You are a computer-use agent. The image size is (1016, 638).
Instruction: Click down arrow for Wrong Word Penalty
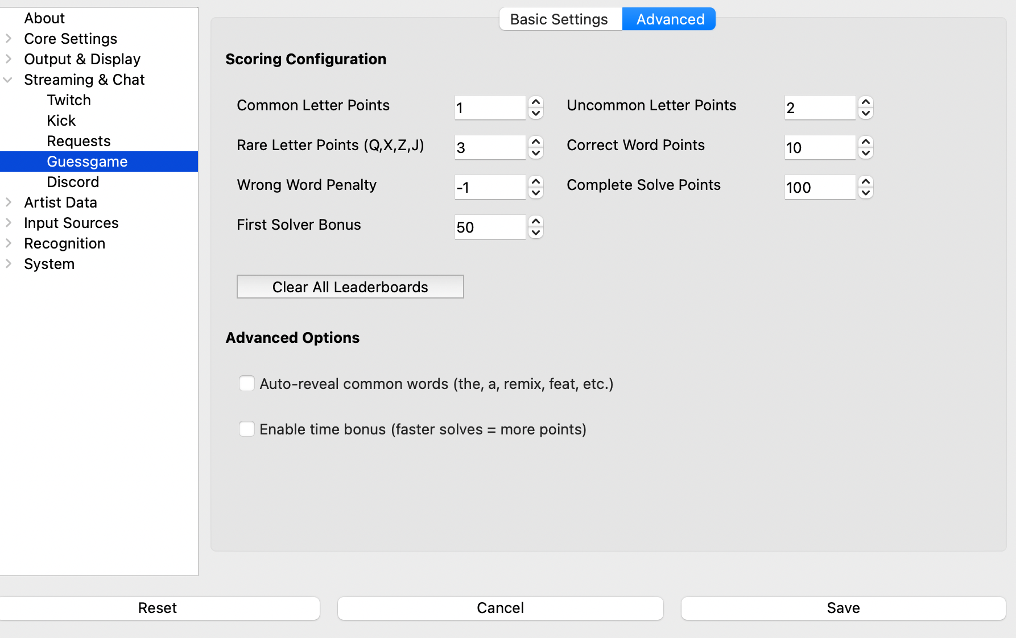tap(535, 193)
